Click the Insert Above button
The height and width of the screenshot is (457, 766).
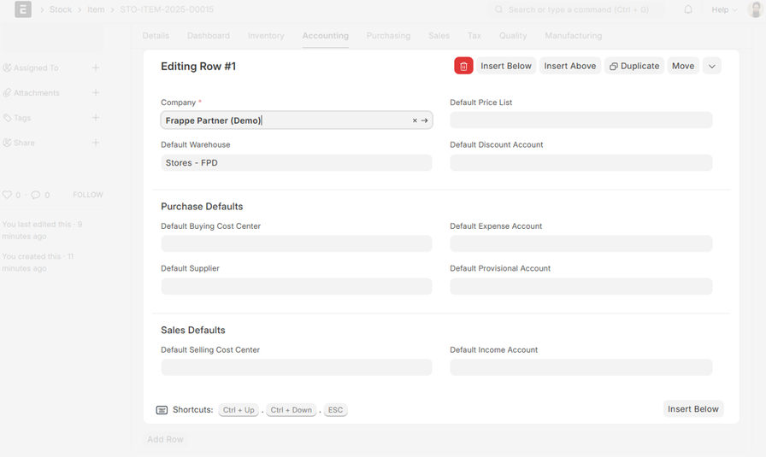click(569, 66)
